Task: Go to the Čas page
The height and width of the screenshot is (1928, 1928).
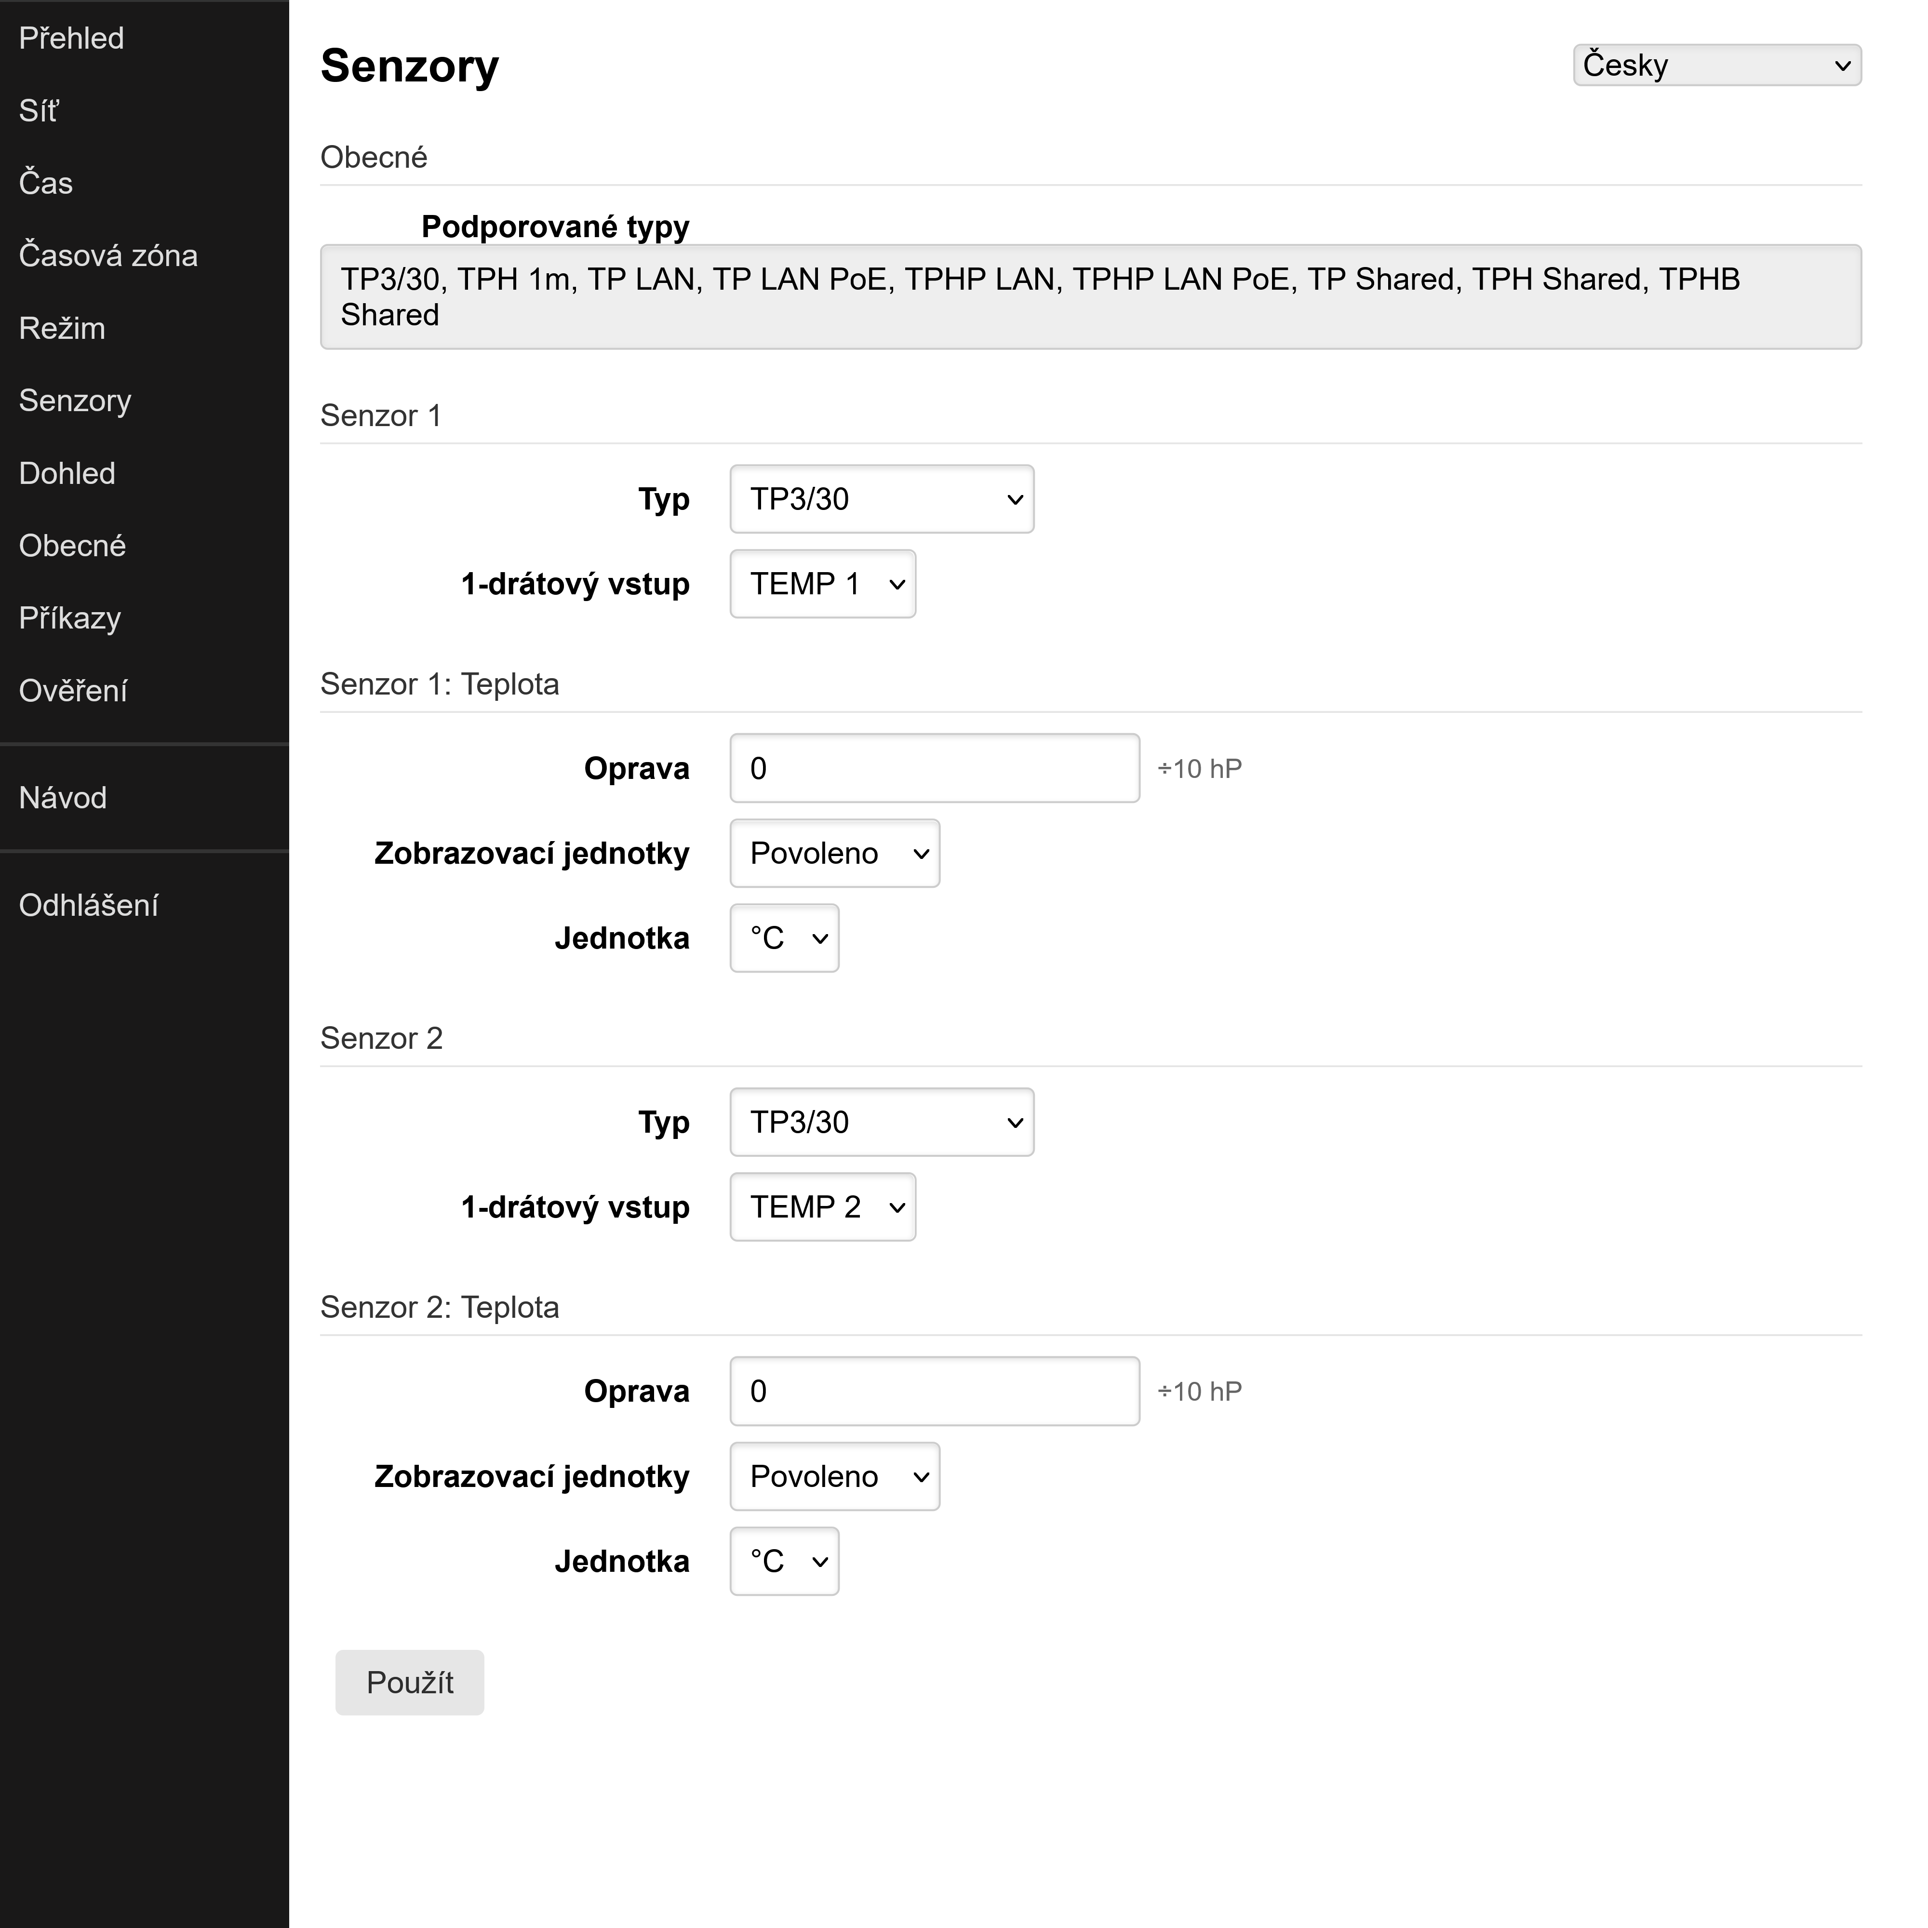Action: click(45, 183)
